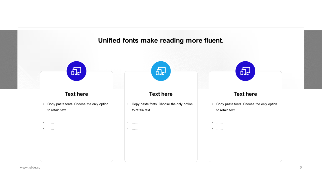Select the light blue devices icon circle
This screenshot has width=322, height=181.
click(161, 71)
